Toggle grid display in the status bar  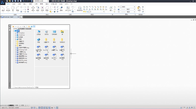coord(34,107)
